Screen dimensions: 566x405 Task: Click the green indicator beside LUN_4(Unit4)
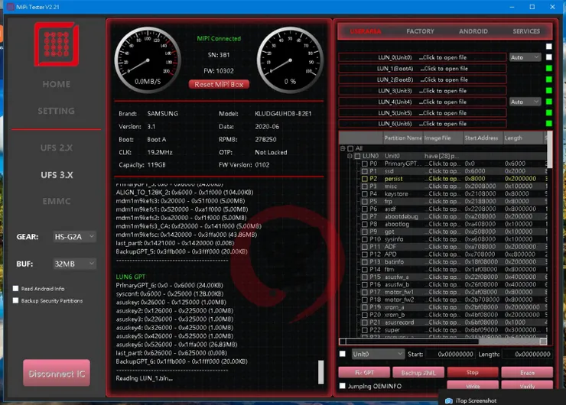pos(548,102)
